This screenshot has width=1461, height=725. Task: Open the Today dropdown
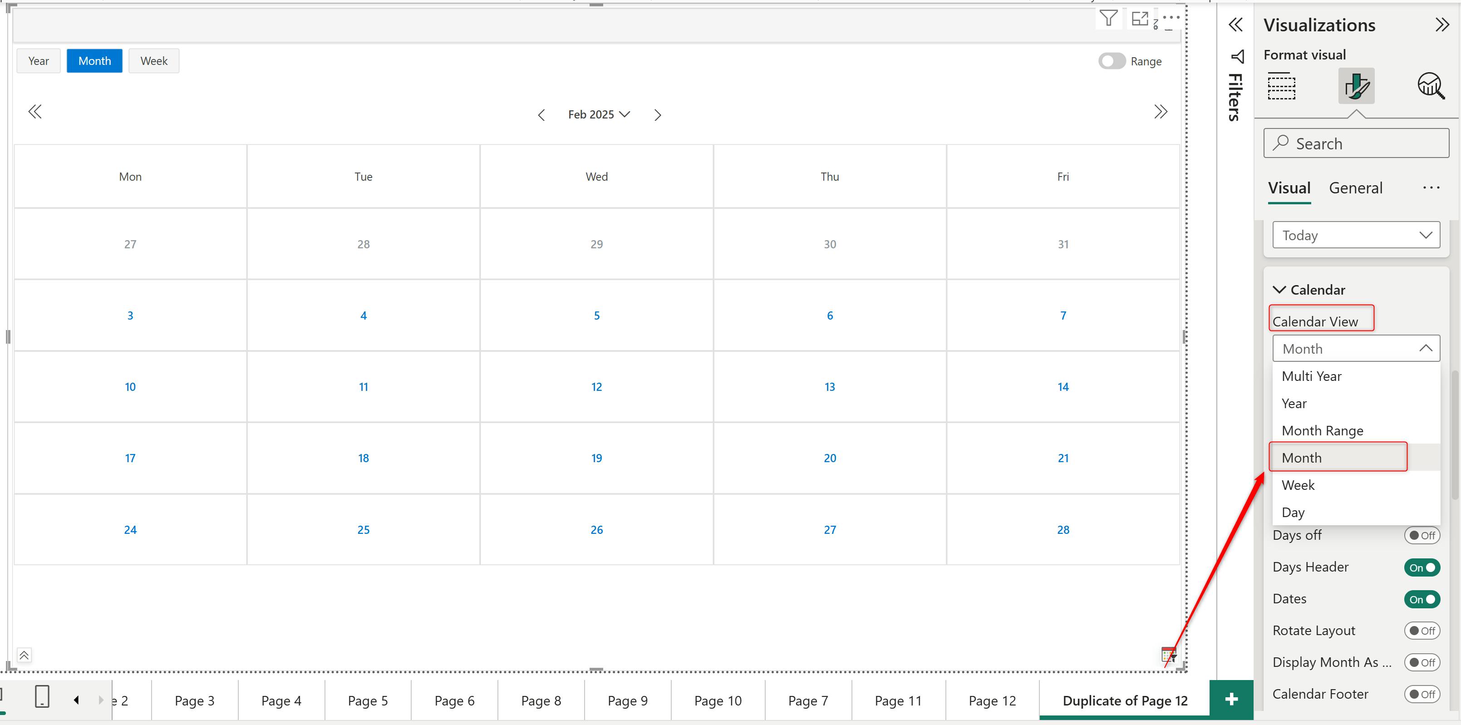click(1356, 235)
